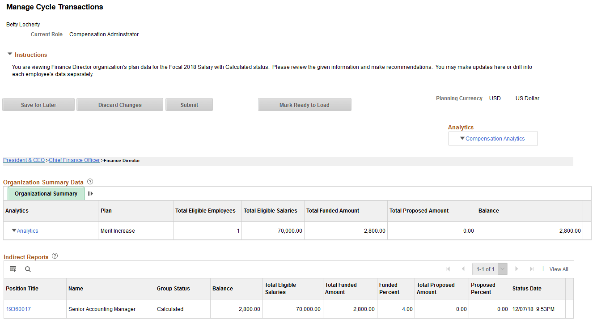Open position 19360017 details

click(x=18, y=309)
